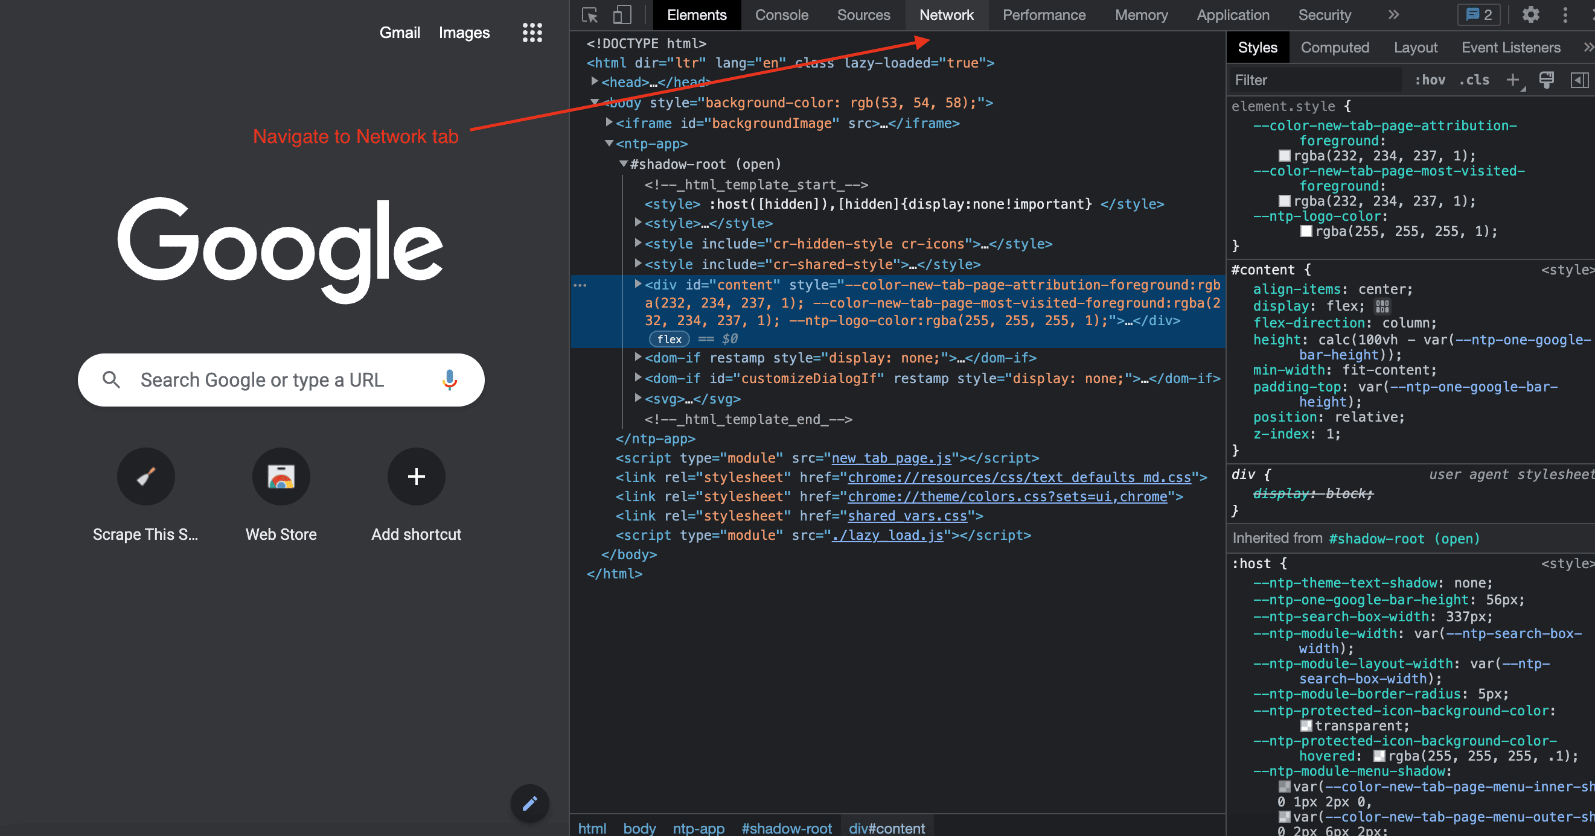The width and height of the screenshot is (1595, 836).
Task: Show more DevTools tabs chevron
Action: tap(1393, 15)
